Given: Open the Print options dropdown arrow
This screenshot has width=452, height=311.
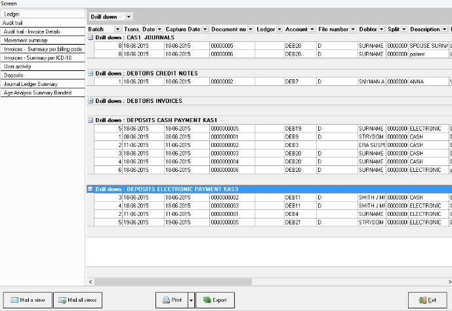Looking at the screenshot, I should click(x=190, y=300).
